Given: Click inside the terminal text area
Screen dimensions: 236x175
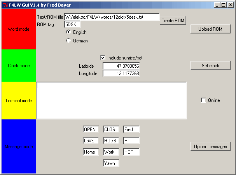Looking at the screenshot, I should 111,100.
